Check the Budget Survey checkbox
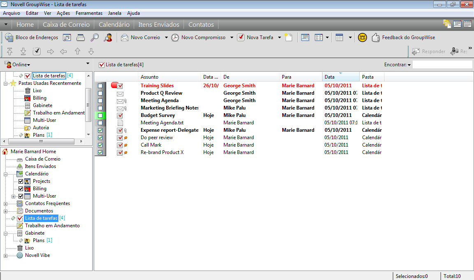Screen dimensions: 474x280 coord(100,116)
